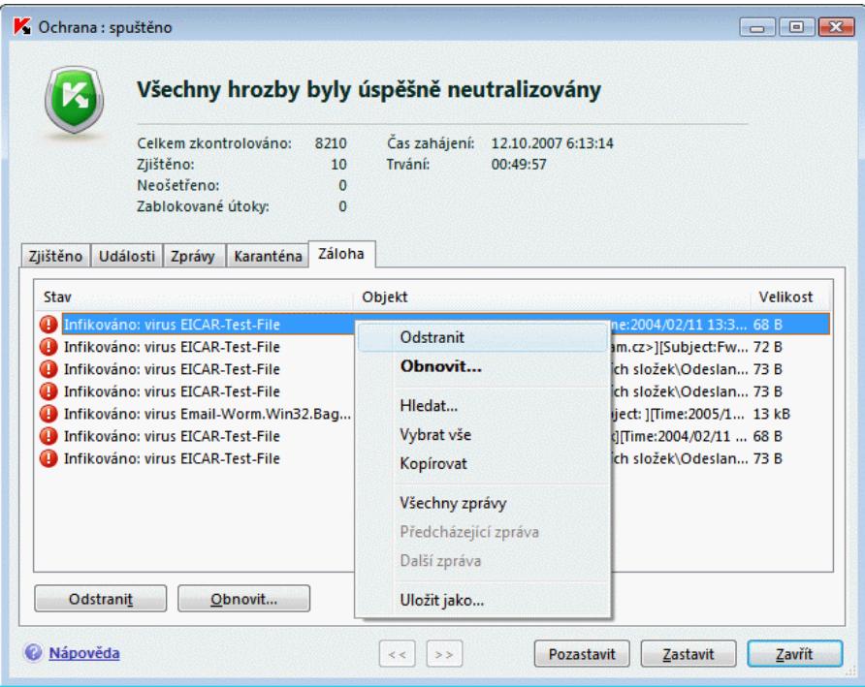Open the Zprávy tab
Screen dimensions: 865x687
coord(193,257)
